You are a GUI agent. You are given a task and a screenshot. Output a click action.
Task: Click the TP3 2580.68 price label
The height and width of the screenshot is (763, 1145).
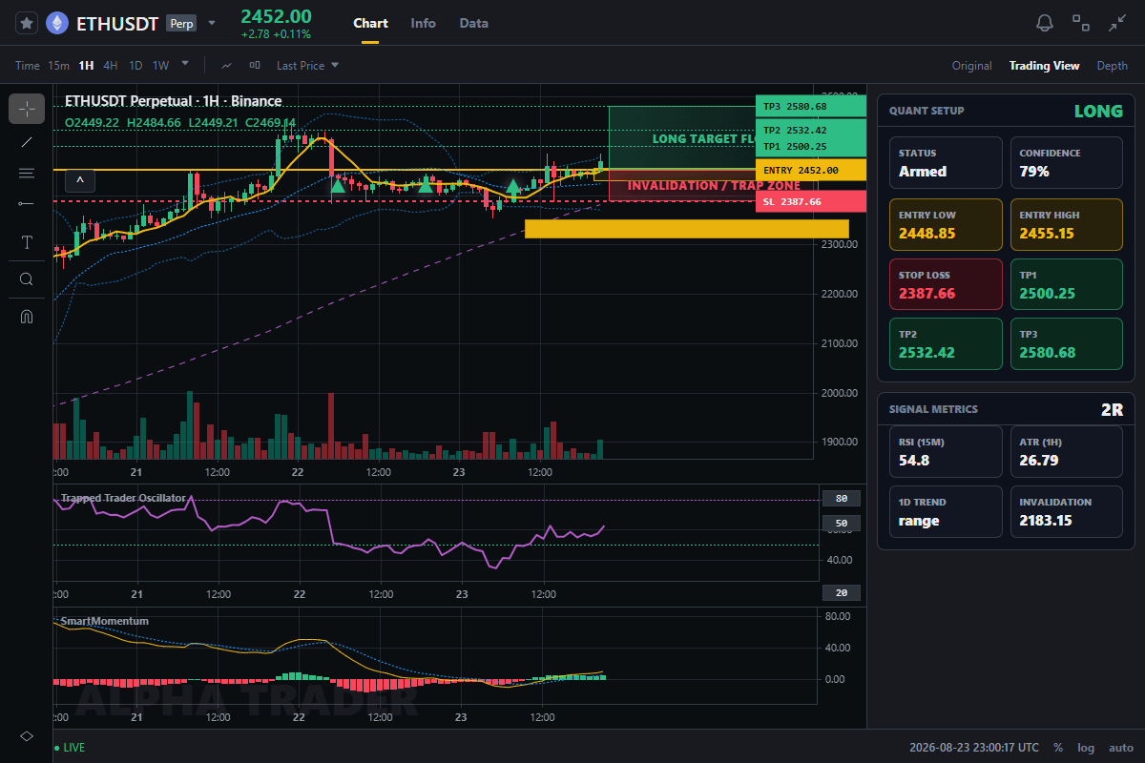tap(810, 106)
